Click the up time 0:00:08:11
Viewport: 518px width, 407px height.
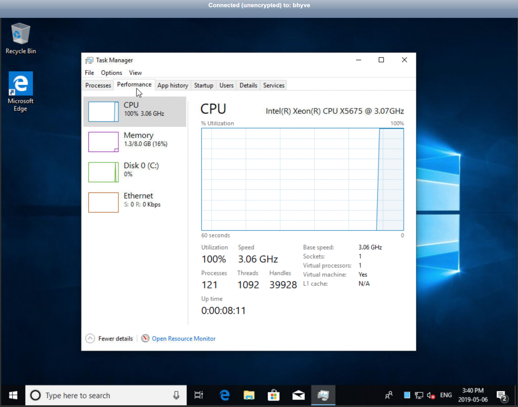coord(223,311)
